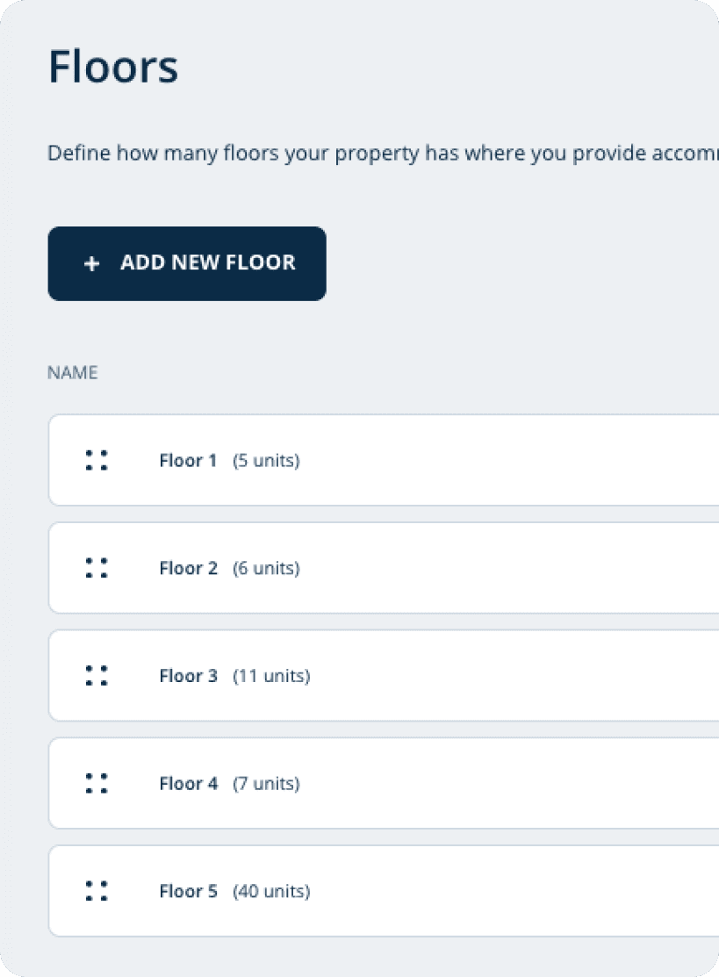Select the reorder dots icon for Floor 5

pyautogui.click(x=97, y=891)
